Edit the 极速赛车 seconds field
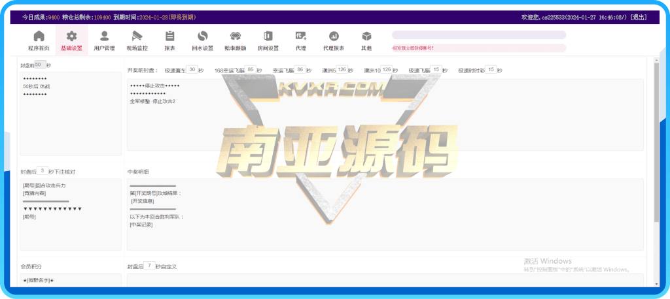 click(x=192, y=69)
